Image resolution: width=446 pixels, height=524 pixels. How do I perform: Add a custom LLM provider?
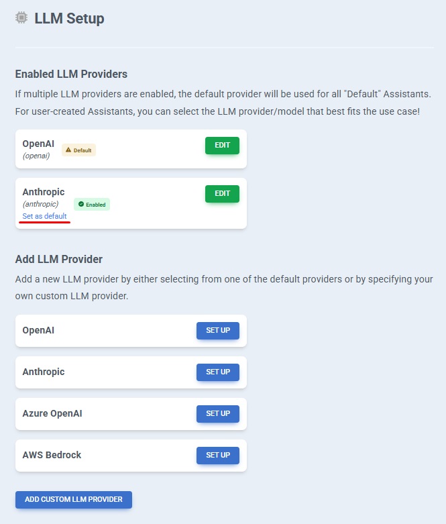click(74, 500)
